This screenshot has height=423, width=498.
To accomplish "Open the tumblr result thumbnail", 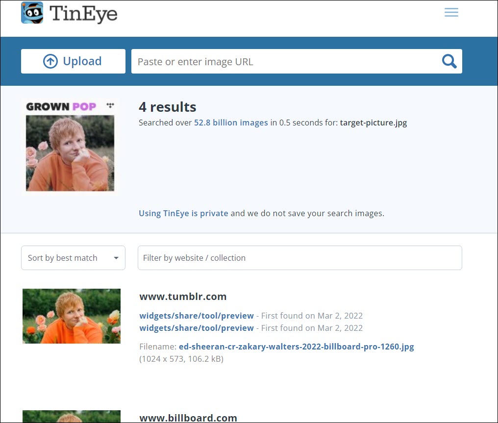I will 72,316.
